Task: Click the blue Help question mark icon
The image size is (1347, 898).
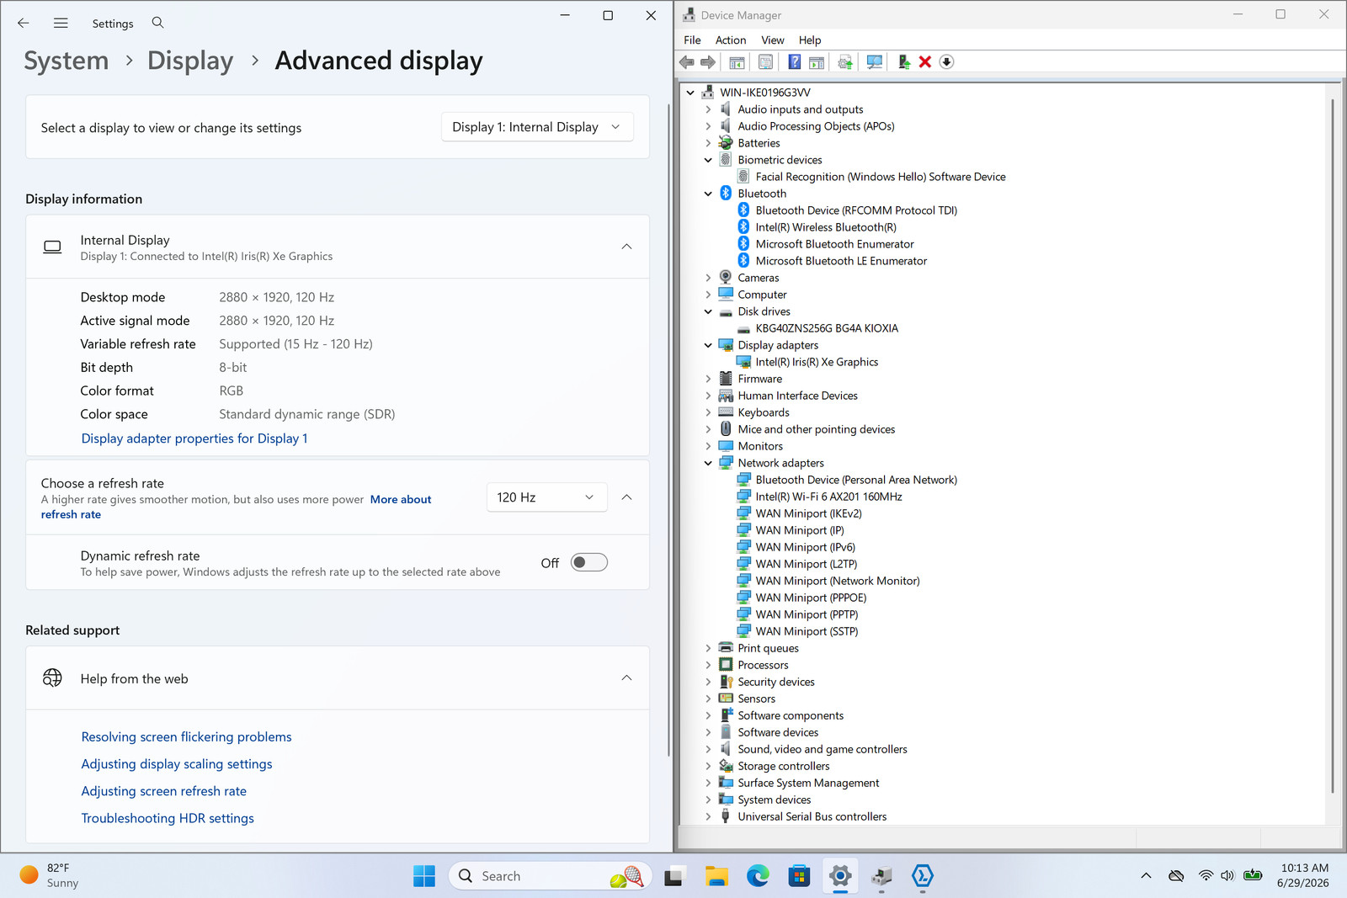Action: (794, 62)
